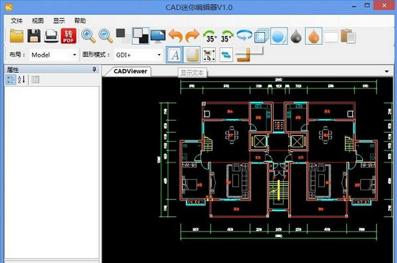Image resolution: width=397 pixels, height=263 pixels.
Task: Toggle the blue sphere display mode button
Action: point(278,36)
